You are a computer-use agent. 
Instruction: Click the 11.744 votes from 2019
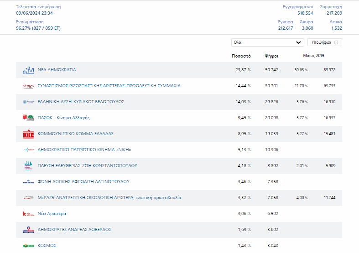329,198
